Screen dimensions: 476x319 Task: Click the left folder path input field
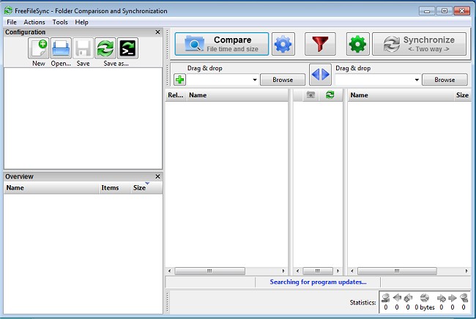pos(219,80)
